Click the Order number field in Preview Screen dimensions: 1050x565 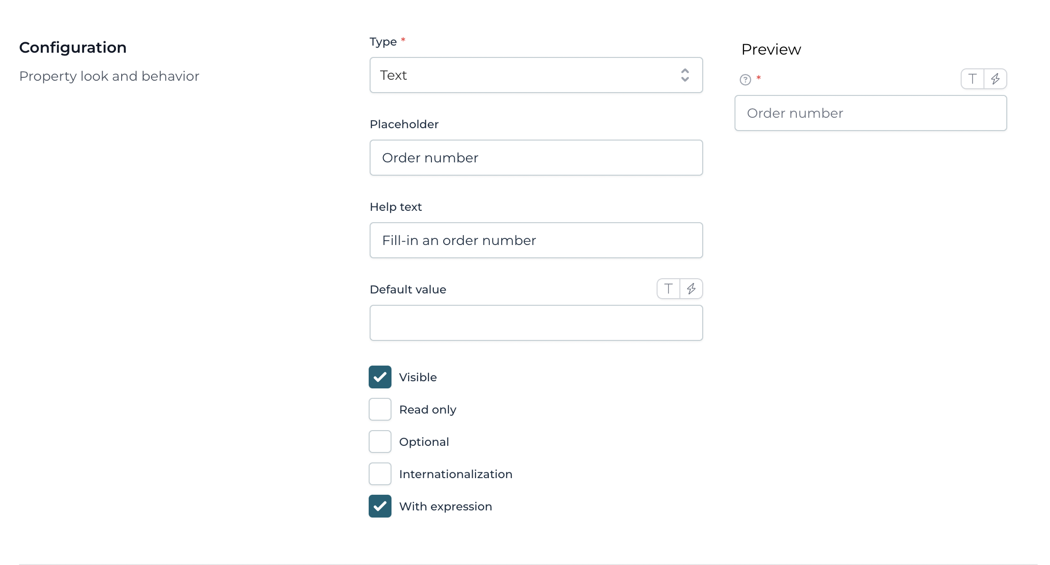tap(870, 113)
